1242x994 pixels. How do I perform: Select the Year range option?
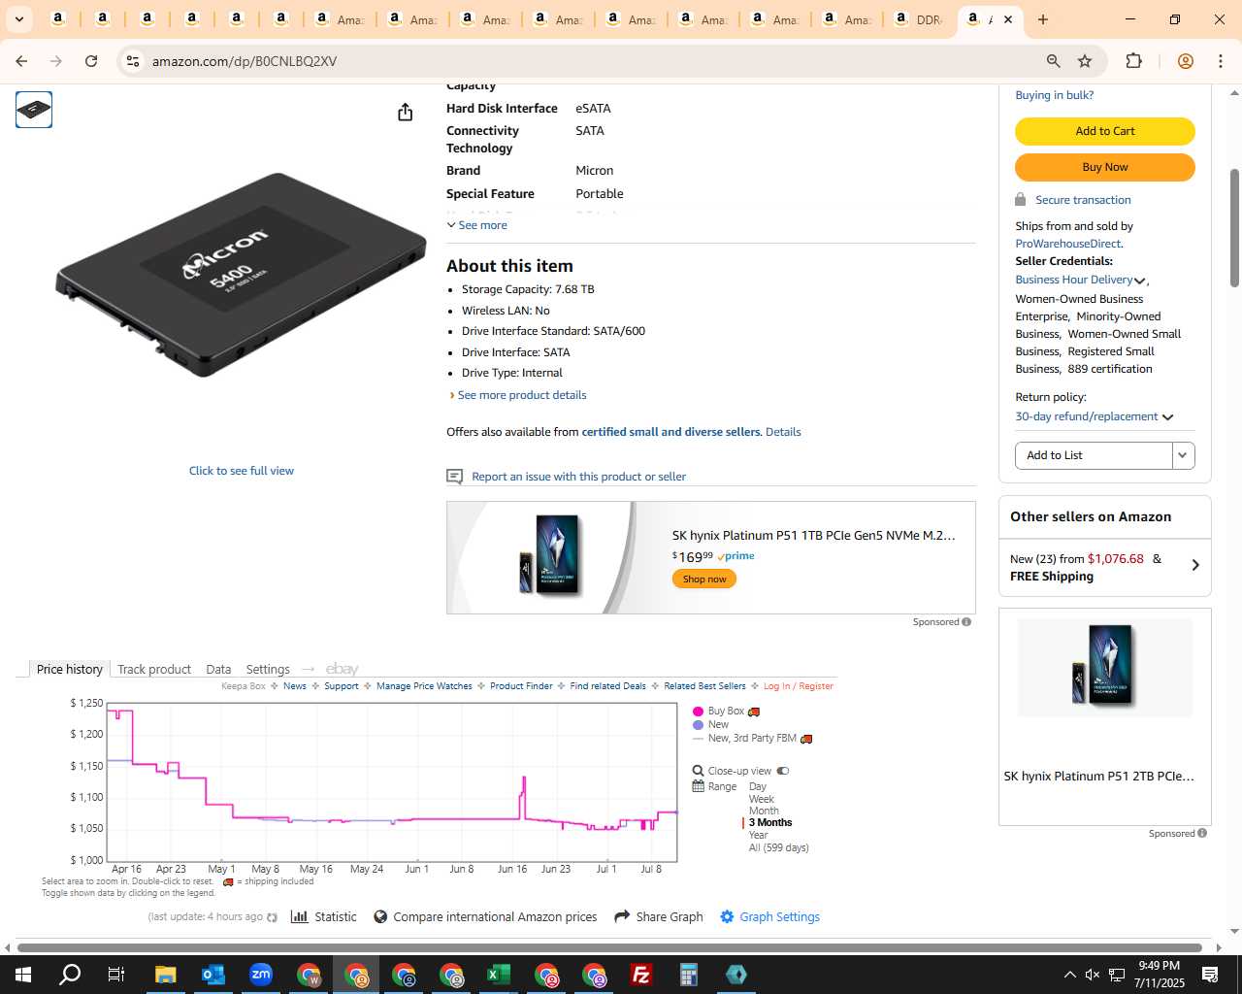pyautogui.click(x=758, y=835)
